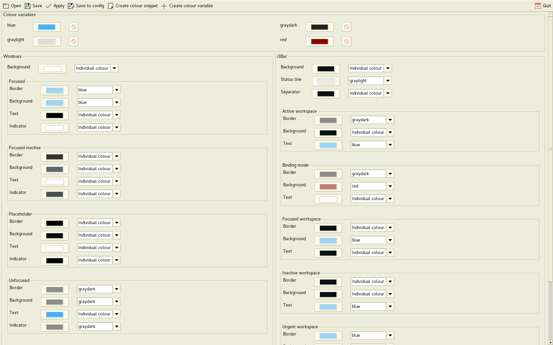The height and width of the screenshot is (345, 553).
Task: Delete the graylight colour variable
Action: 74,41
